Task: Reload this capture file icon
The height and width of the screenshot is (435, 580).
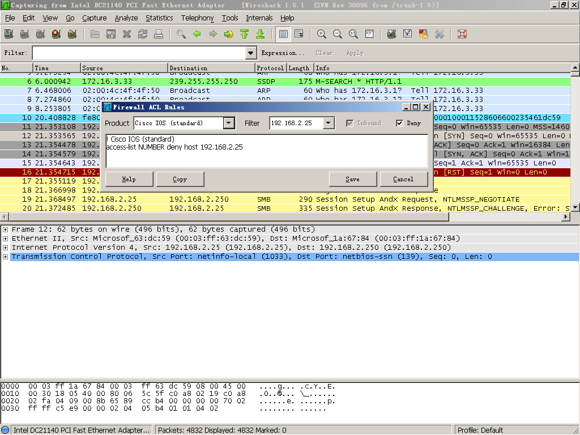Action: [x=142, y=34]
